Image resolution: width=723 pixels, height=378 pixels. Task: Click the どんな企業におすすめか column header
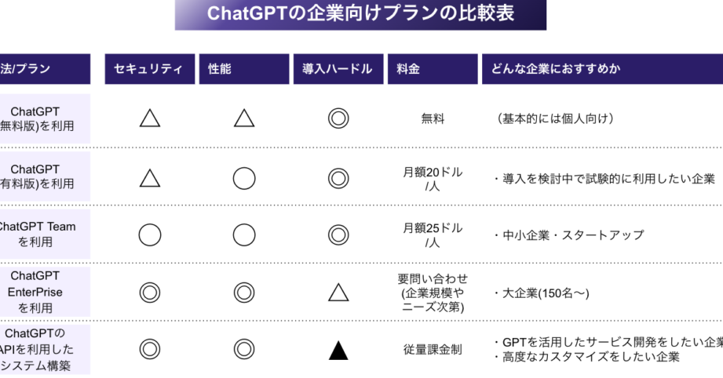(601, 69)
